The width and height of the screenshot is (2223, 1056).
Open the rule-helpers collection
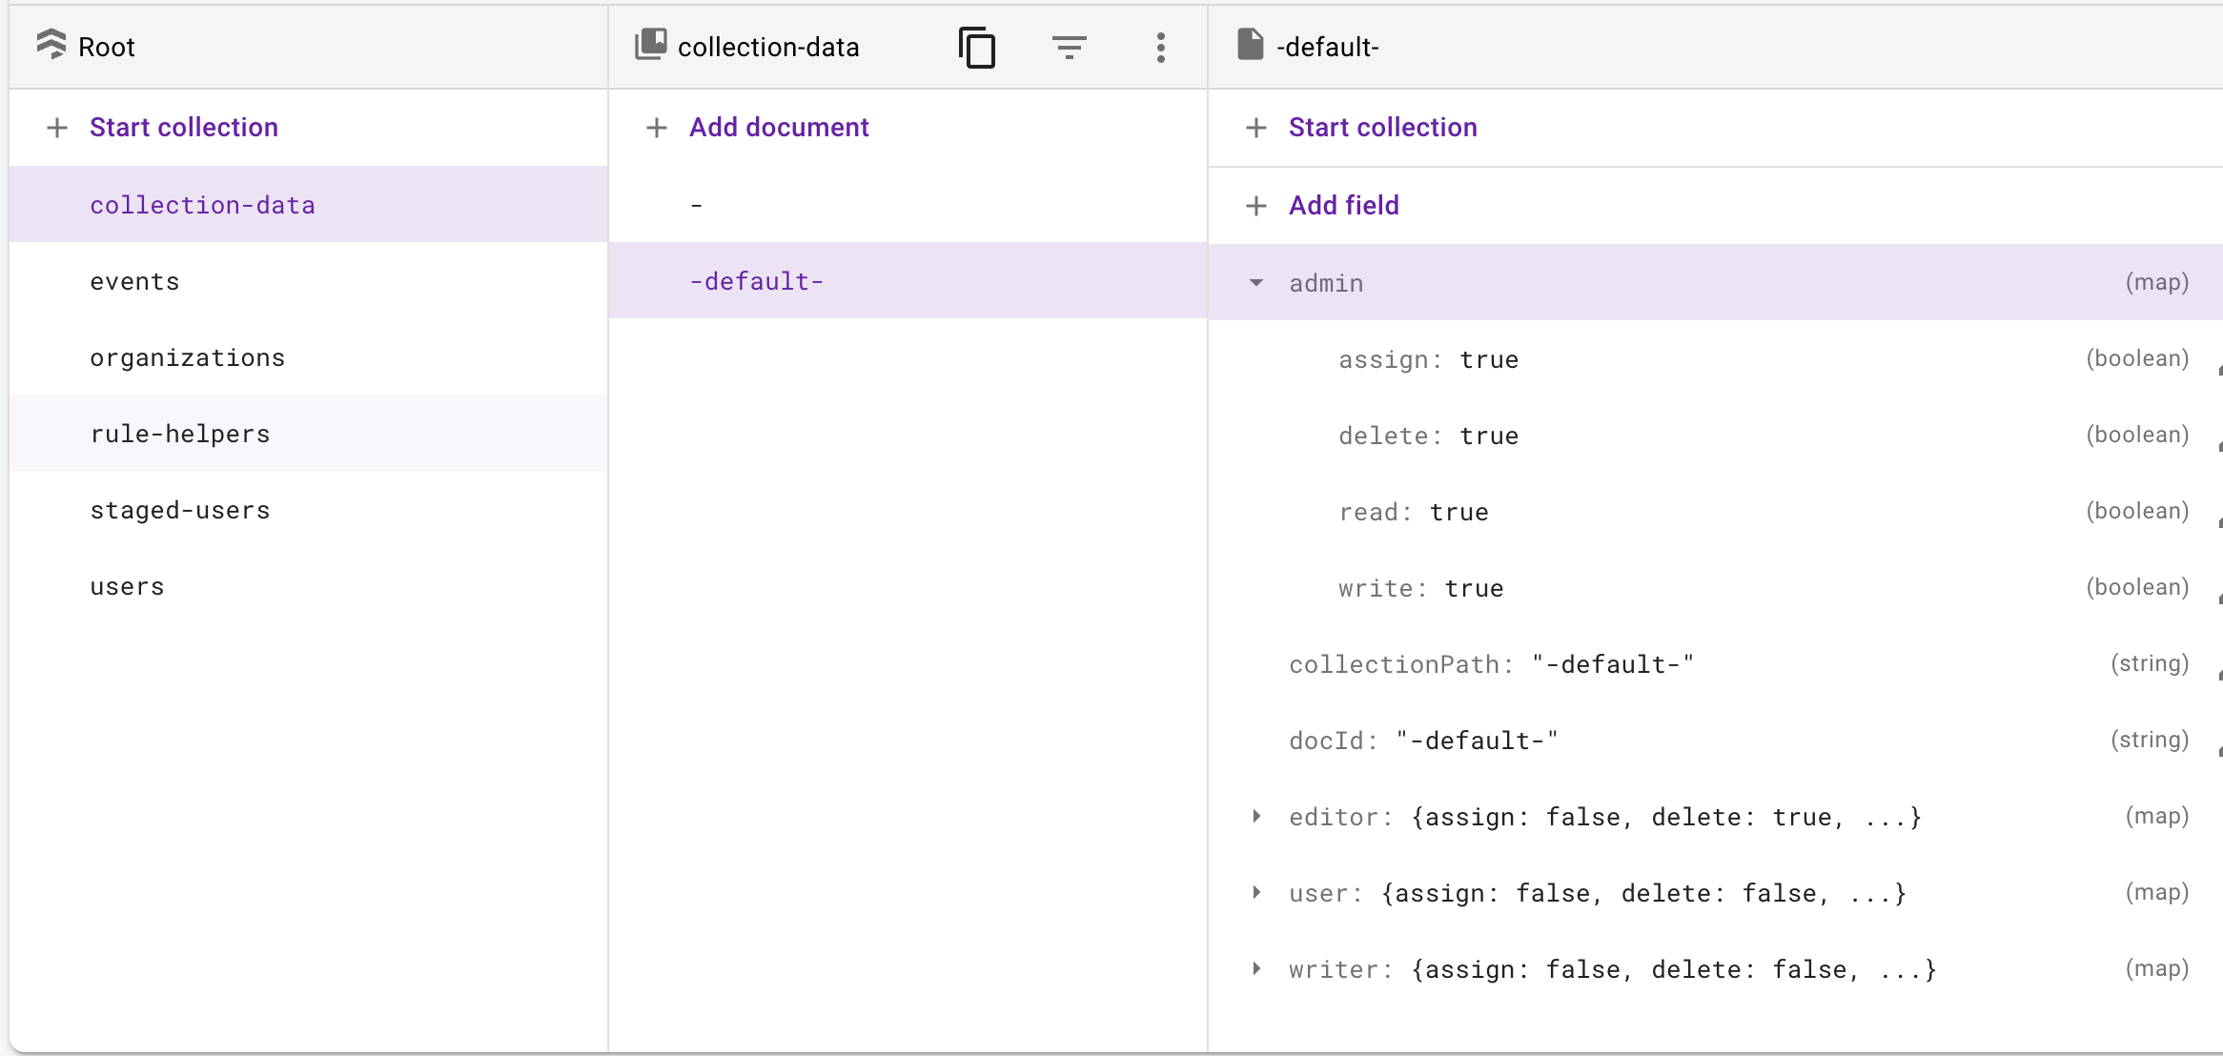[180, 435]
